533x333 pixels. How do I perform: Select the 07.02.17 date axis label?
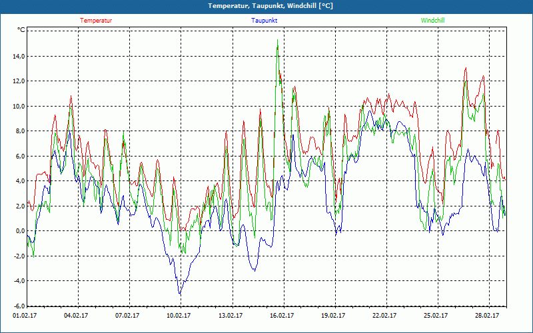(127, 316)
